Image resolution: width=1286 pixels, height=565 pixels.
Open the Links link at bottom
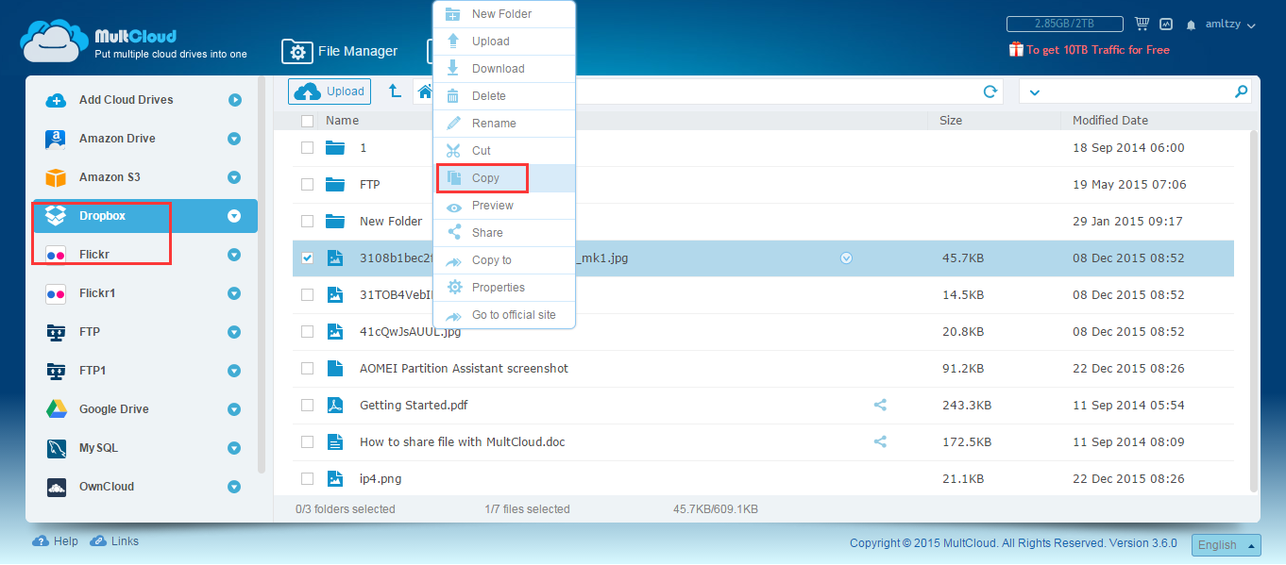[114, 541]
